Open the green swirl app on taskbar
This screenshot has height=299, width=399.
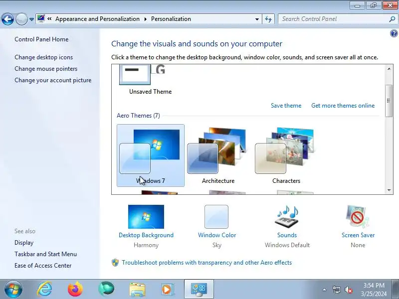[106, 289]
